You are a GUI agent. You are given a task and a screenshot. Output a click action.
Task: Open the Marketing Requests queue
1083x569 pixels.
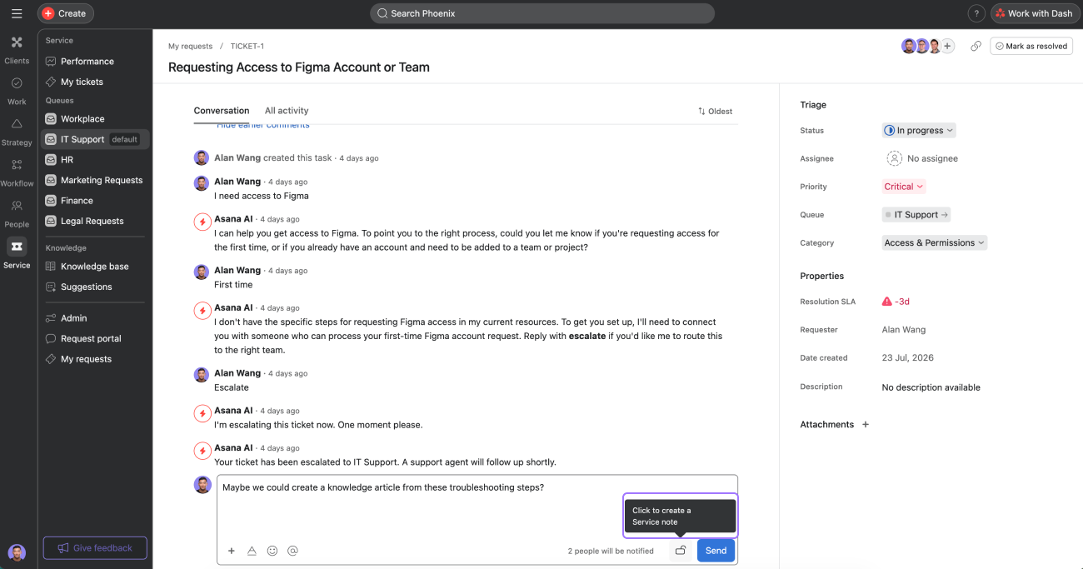(x=94, y=180)
